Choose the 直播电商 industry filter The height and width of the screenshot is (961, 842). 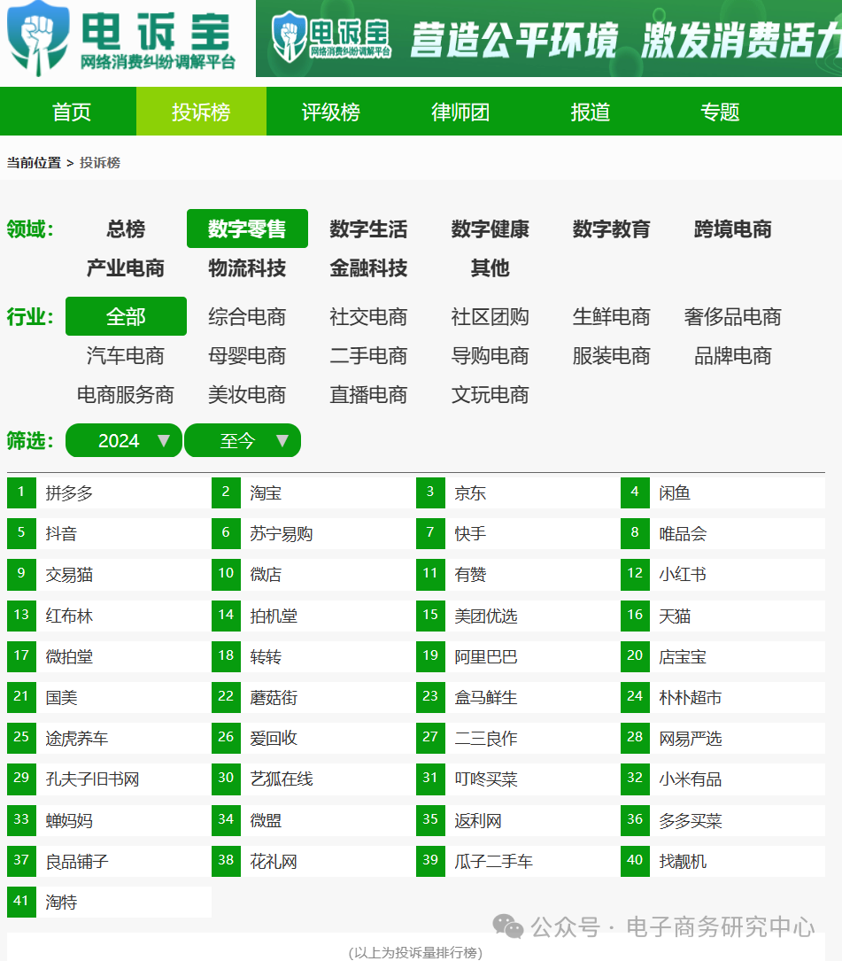(x=369, y=395)
